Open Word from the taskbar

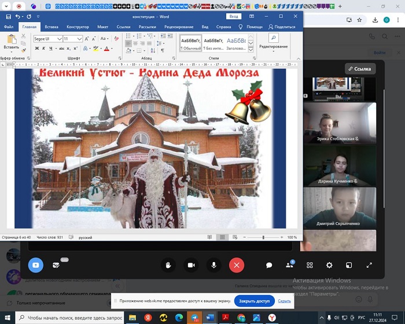(209, 318)
